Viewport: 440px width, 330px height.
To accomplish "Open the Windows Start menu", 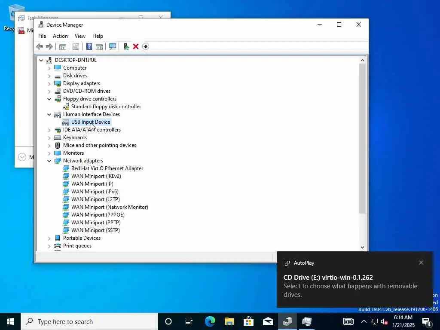I will point(10,321).
